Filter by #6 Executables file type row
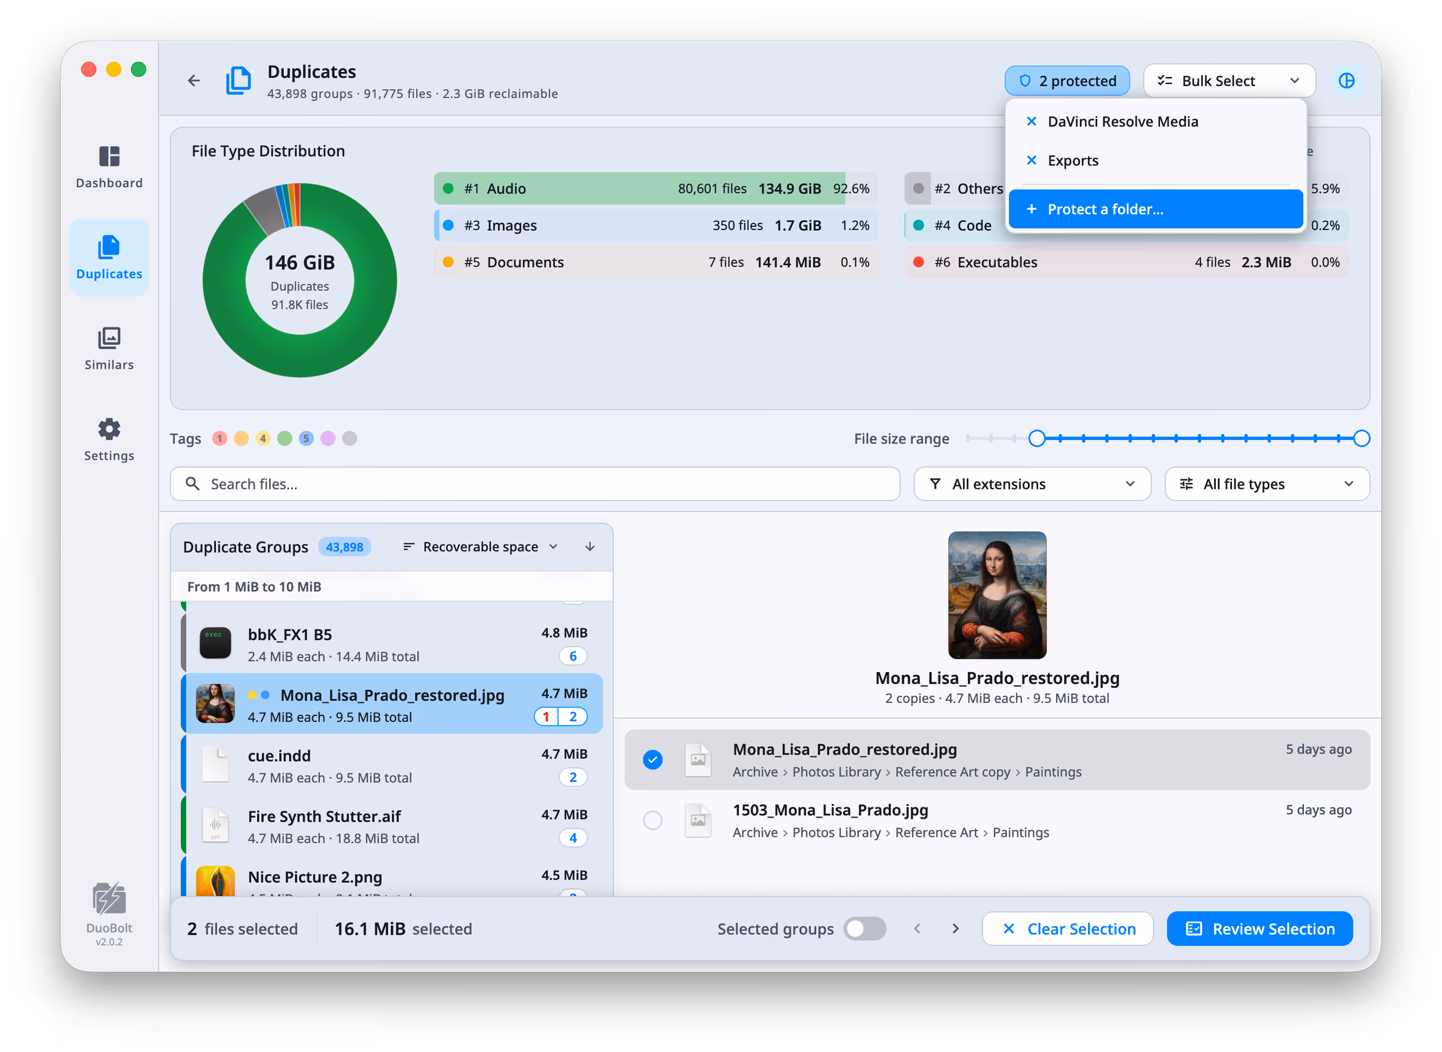 coord(1127,262)
